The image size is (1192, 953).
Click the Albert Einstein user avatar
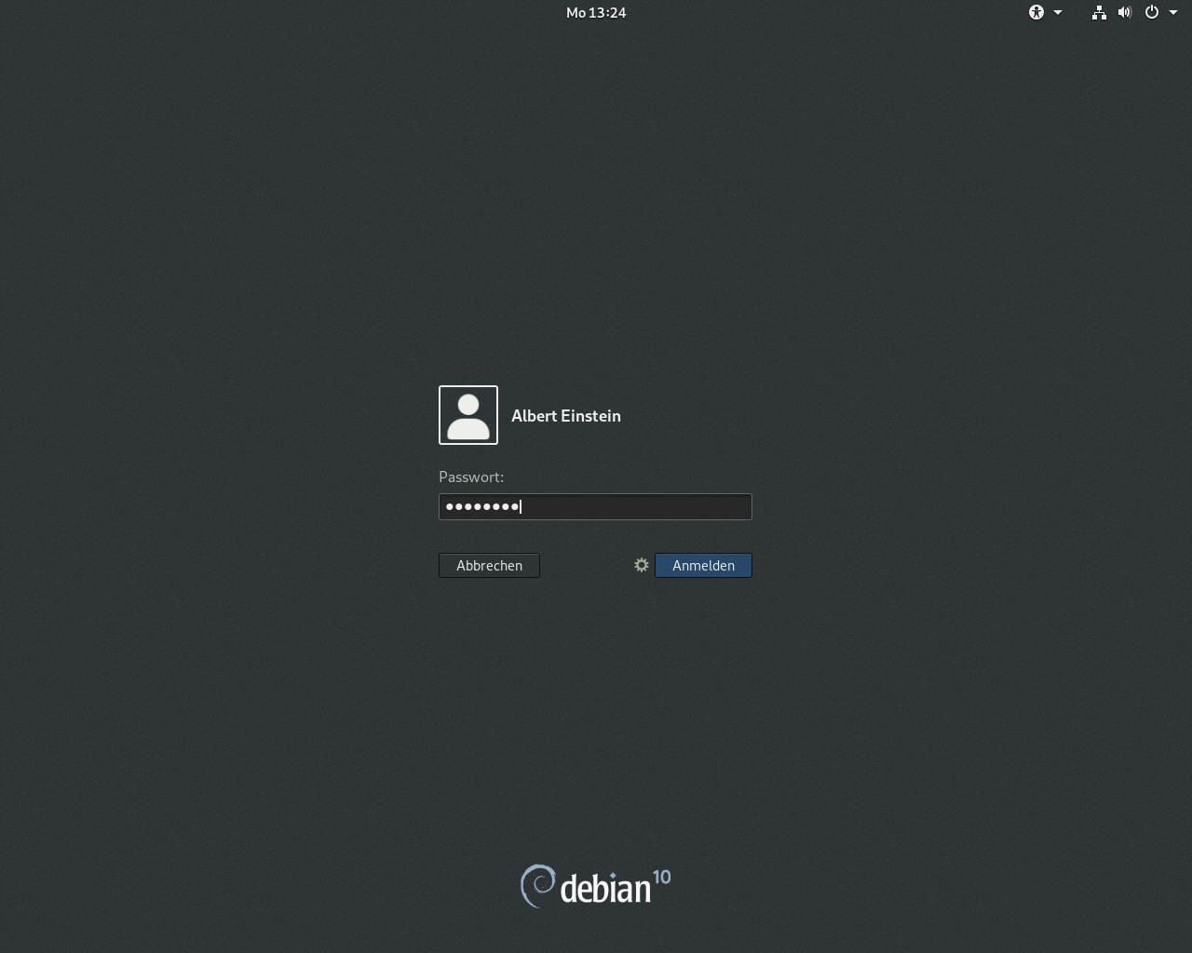pyautogui.click(x=468, y=415)
